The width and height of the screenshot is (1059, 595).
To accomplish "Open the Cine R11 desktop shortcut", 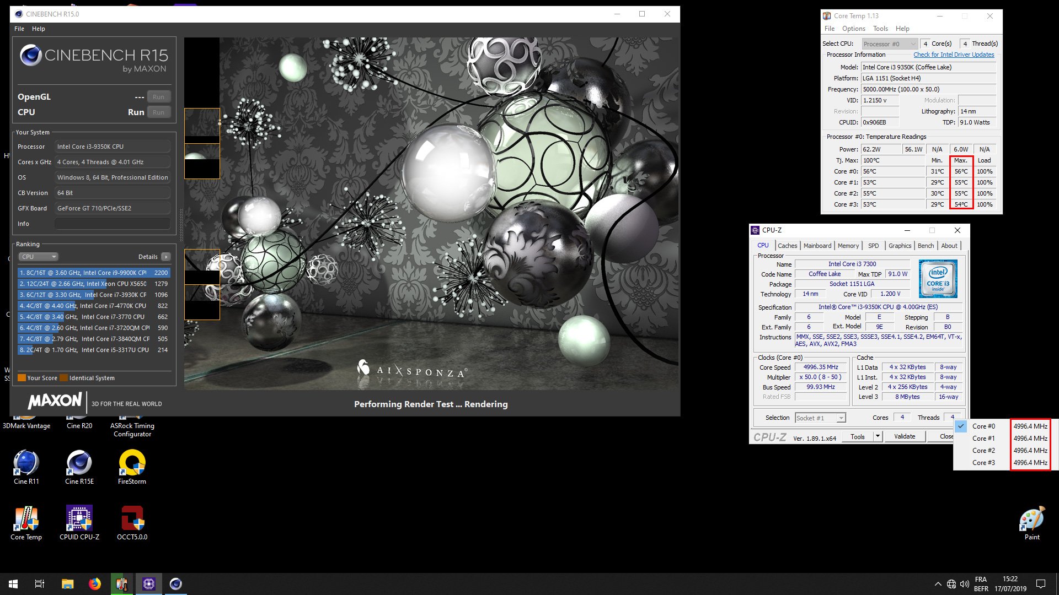I will (26, 467).
